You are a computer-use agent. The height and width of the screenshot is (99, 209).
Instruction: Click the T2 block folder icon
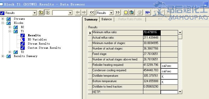pyautogui.click(x=16, y=52)
